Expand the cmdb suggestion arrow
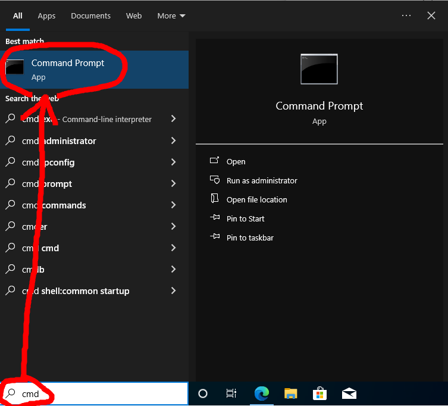 click(x=173, y=269)
